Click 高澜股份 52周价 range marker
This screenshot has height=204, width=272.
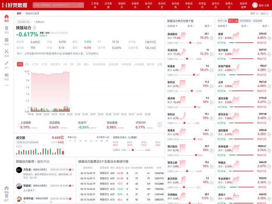click(x=190, y=43)
